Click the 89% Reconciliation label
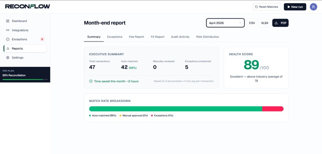 pos(14,75)
